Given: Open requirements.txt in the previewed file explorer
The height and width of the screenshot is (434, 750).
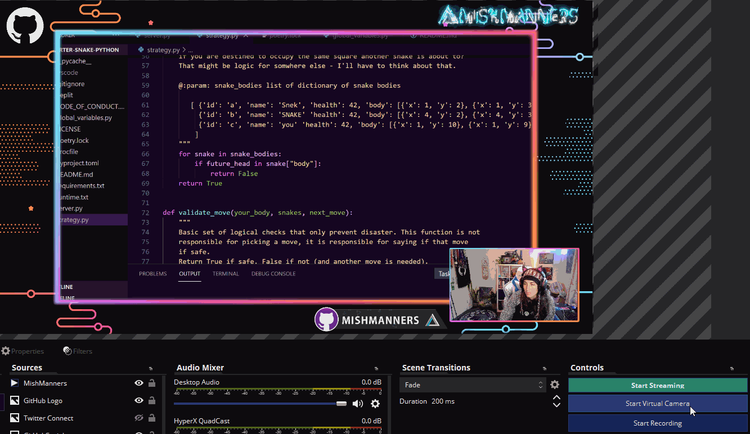Looking at the screenshot, I should click(81, 186).
